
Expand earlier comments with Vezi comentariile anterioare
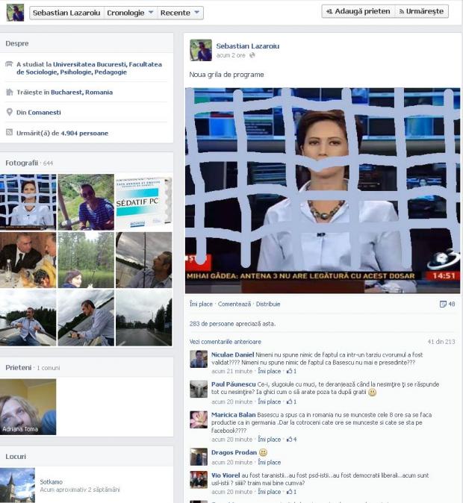coord(226,341)
